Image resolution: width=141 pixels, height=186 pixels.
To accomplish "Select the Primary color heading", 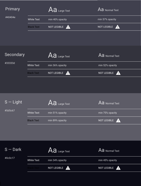I will [13, 9].
